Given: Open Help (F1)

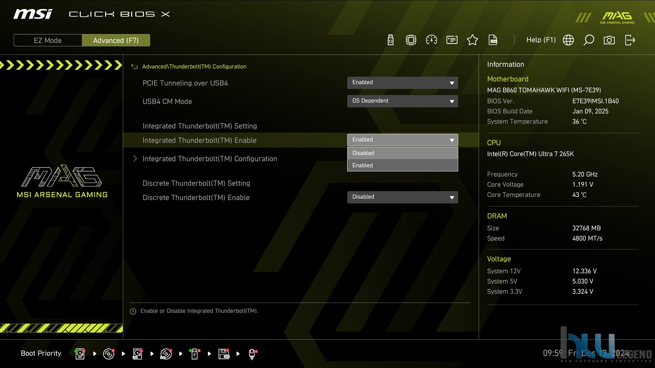Looking at the screenshot, I should tap(541, 40).
